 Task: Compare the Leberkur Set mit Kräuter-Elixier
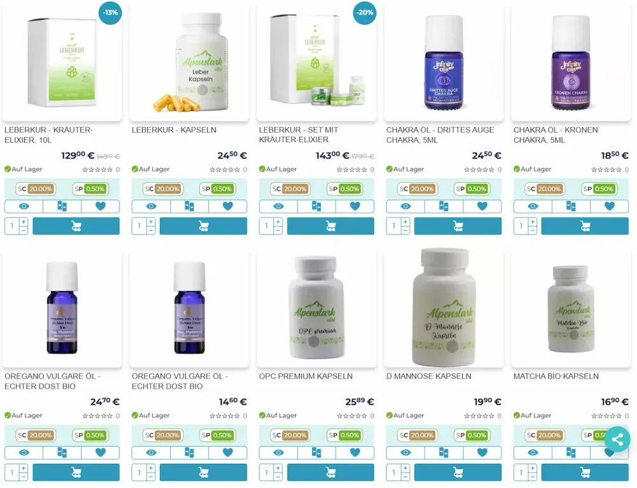317,206
